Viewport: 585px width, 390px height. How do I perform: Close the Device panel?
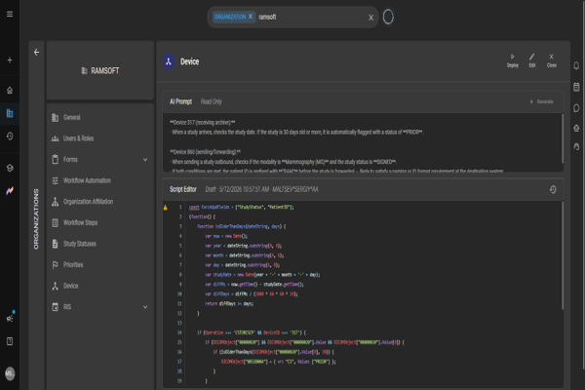[552, 60]
